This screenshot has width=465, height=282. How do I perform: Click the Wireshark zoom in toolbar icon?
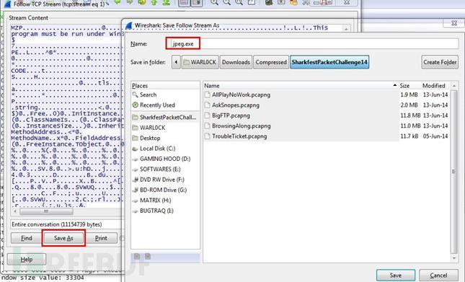pyautogui.click(x=214, y=2)
